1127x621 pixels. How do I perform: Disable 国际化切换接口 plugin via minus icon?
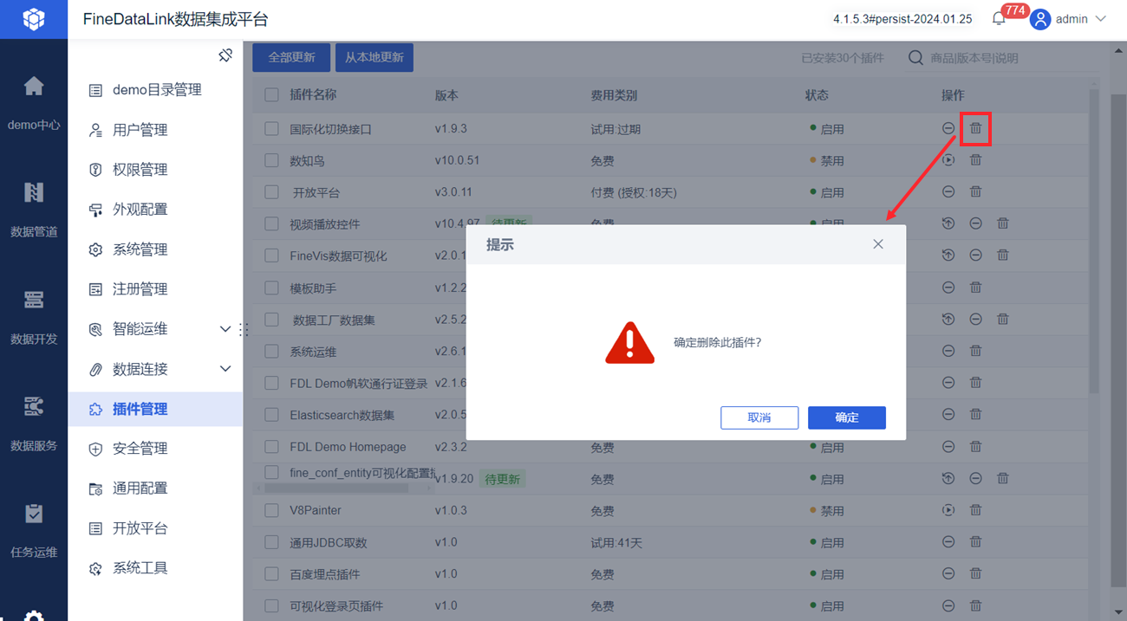click(x=948, y=128)
